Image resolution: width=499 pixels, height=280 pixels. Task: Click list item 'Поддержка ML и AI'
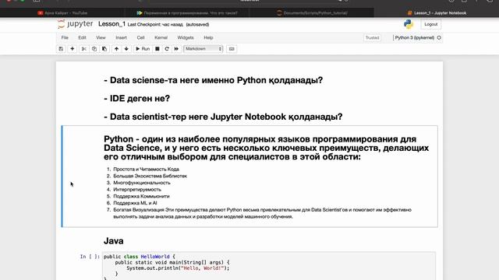135,203
